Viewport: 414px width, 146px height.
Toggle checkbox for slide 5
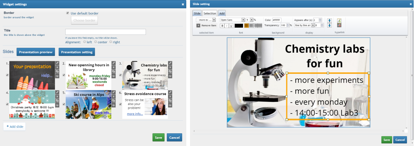point(63,104)
